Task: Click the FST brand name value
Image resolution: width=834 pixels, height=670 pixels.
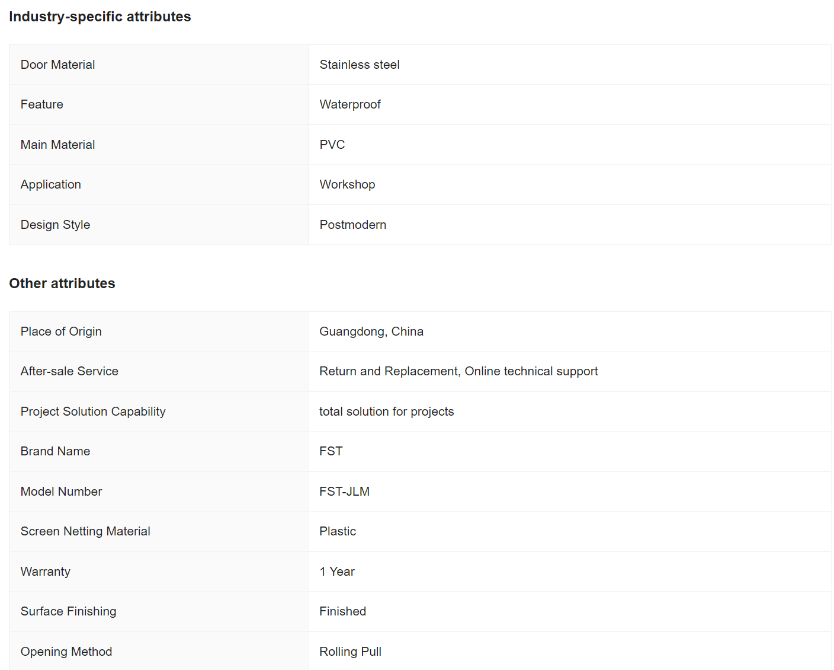Action: pos(331,451)
